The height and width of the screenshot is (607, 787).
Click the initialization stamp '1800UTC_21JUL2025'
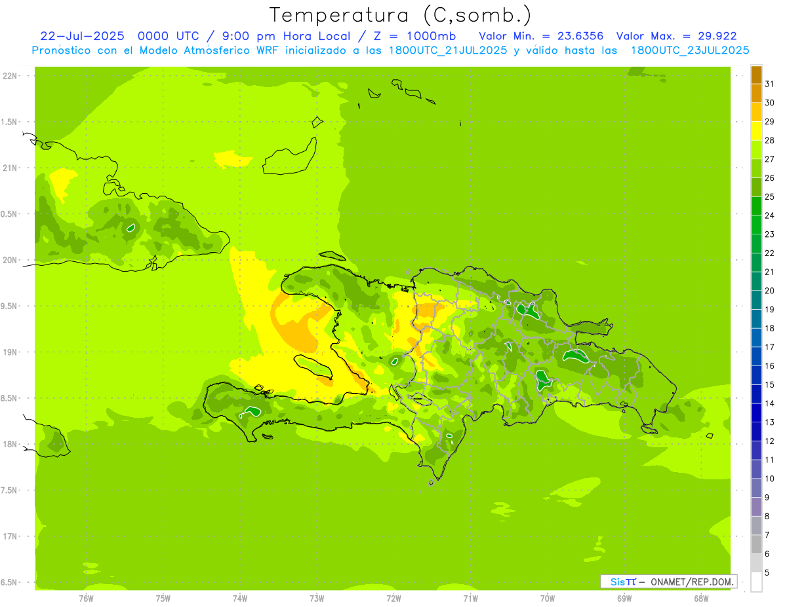pos(447,50)
